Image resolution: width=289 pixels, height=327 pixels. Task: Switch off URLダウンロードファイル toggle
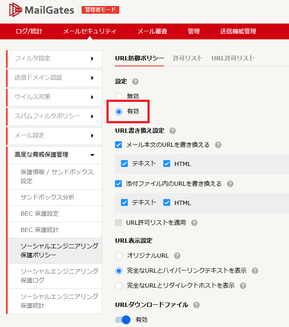pyautogui.click(x=123, y=319)
